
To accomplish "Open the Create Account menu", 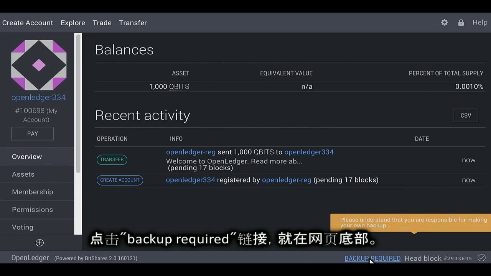I will click(x=28, y=23).
